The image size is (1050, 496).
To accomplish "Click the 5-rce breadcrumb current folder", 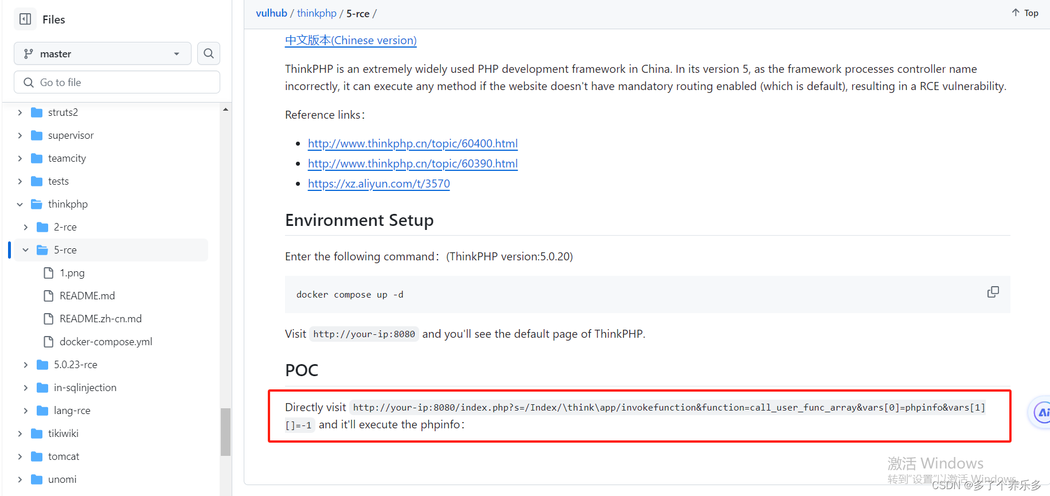I will pos(358,13).
